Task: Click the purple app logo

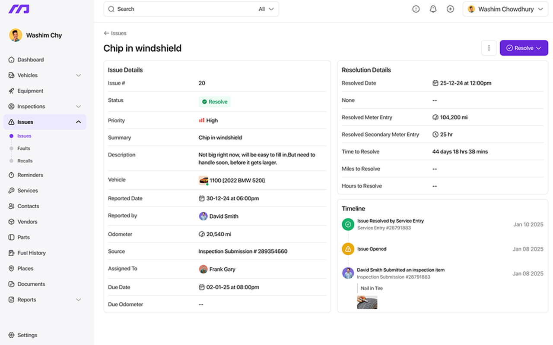Action: click(19, 9)
